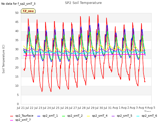Toggle sp2_Tsurface series in legend

click(22, 116)
